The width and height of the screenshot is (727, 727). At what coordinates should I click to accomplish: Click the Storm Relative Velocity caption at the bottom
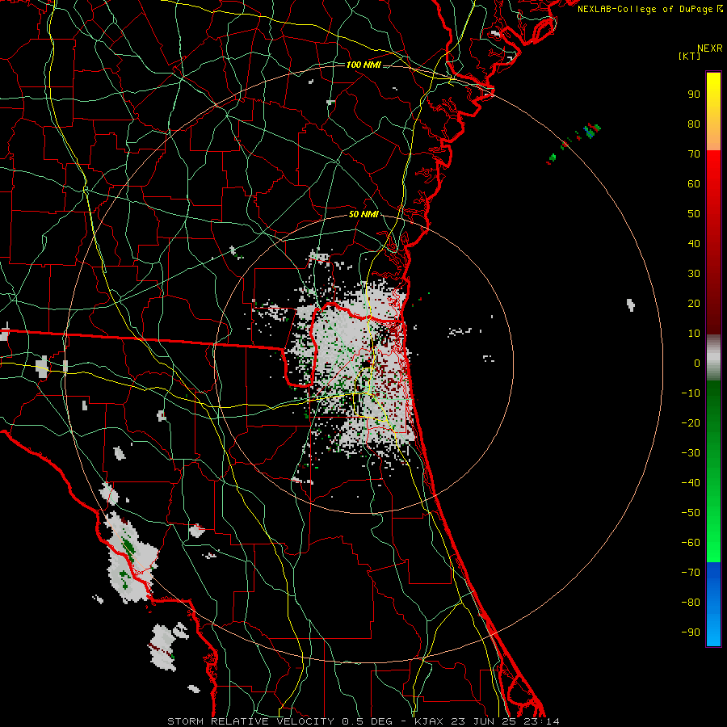(x=363, y=721)
